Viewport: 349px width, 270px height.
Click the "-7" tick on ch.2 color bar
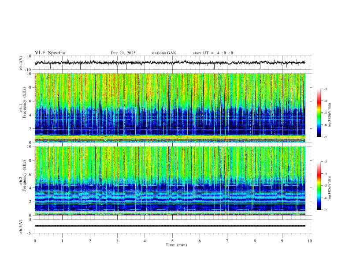click(325, 210)
